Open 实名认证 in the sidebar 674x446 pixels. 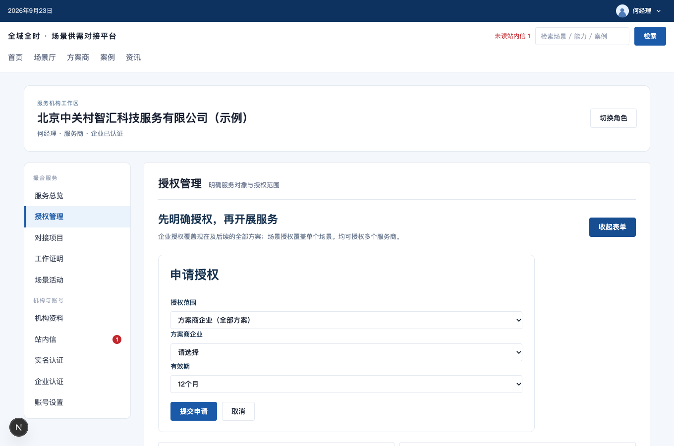pyautogui.click(x=78, y=360)
